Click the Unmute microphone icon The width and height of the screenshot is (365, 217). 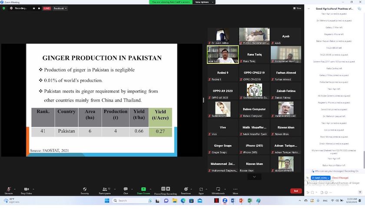(8, 189)
